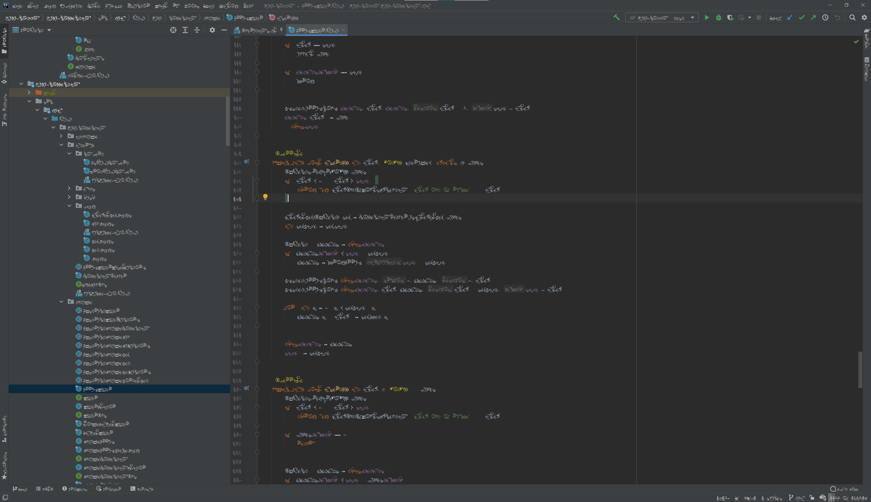Open the TODO tool window at bottom
The width and height of the screenshot is (871, 502).
pos(44,489)
